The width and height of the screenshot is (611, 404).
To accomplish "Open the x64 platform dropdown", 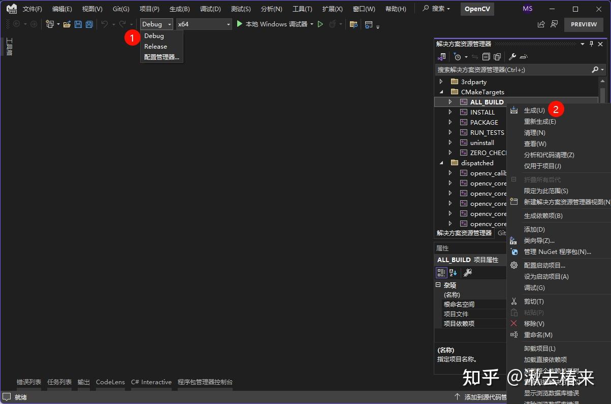I will coord(227,24).
